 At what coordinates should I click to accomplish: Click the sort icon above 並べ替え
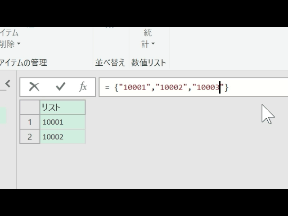pyautogui.click(x=110, y=28)
